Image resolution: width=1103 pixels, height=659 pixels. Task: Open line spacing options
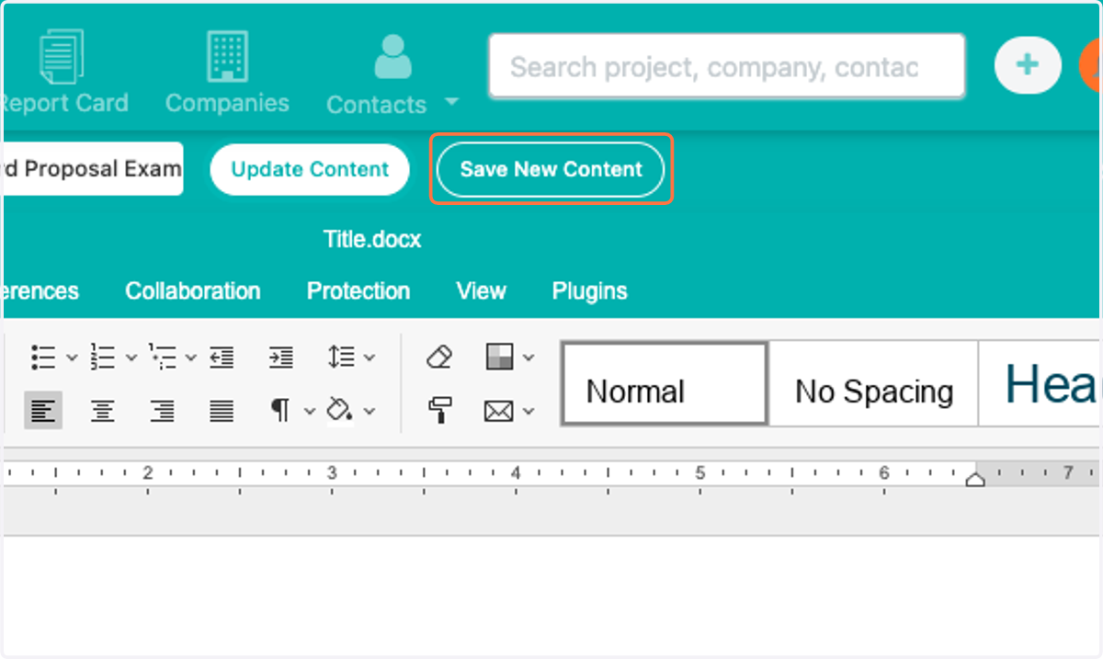pyautogui.click(x=341, y=357)
